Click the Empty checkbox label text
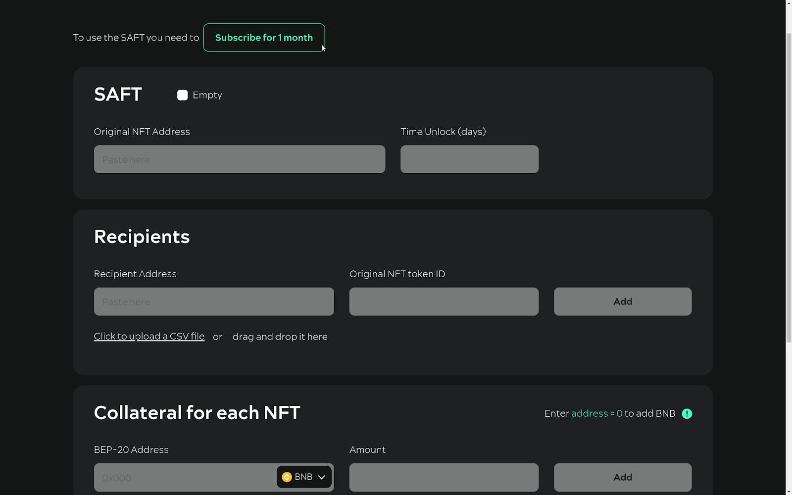 (x=207, y=95)
